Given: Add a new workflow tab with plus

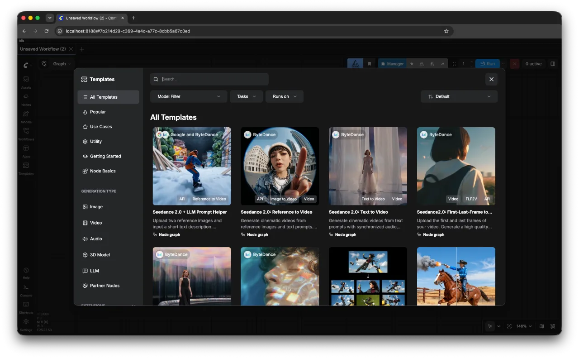Looking at the screenshot, I should [82, 49].
